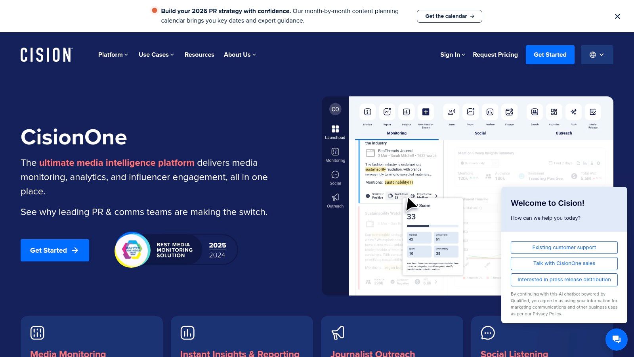The height and width of the screenshot is (357, 634).
Task: Open the Search tool under Outreach
Action: tap(535, 112)
